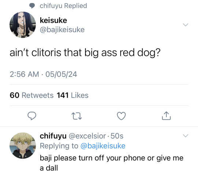Select the main tweet text about red dog
Image resolution: width=198 pixels, height=171 pixels.
point(85,53)
